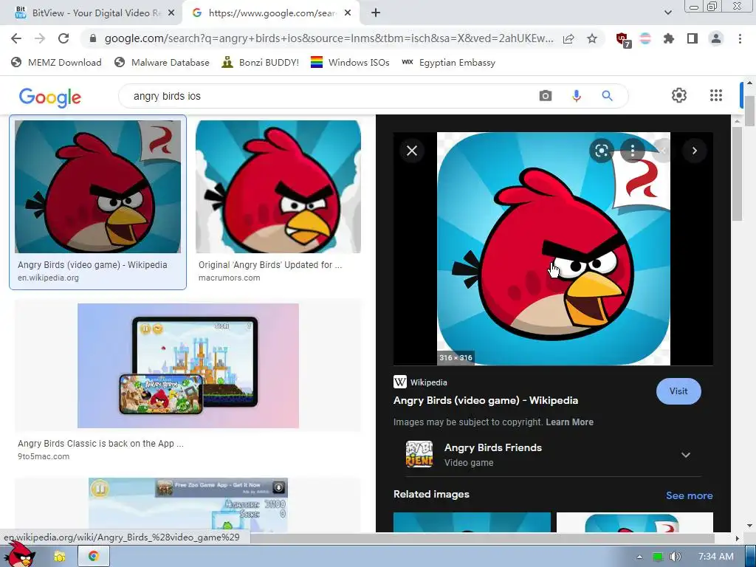This screenshot has width=756, height=567.
Task: Search by image with the camera icon
Action: click(546, 96)
